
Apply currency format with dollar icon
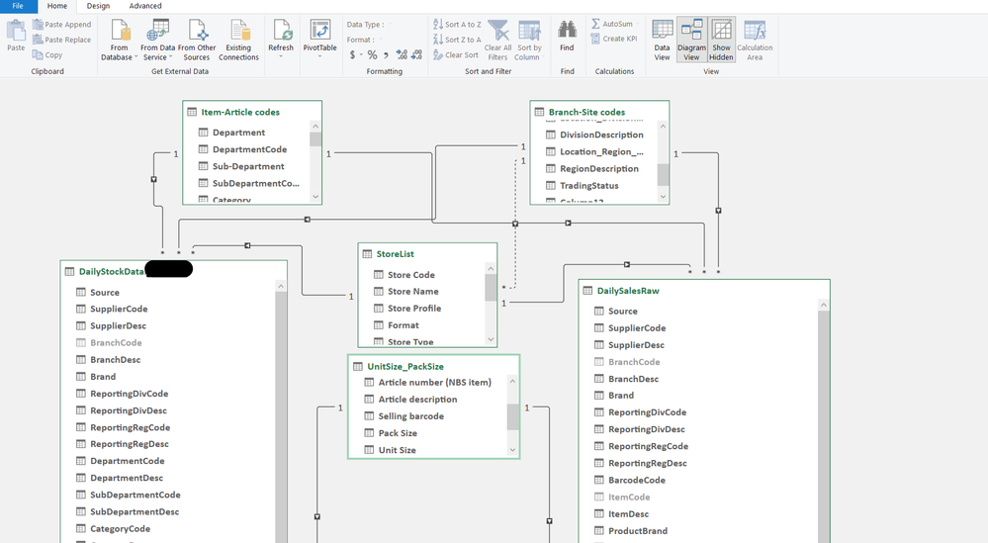click(352, 54)
